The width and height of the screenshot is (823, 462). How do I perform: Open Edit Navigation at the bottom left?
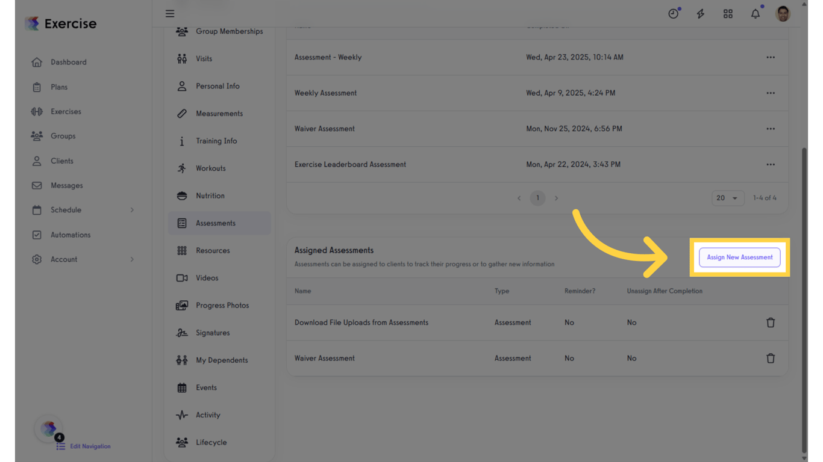[x=91, y=446]
